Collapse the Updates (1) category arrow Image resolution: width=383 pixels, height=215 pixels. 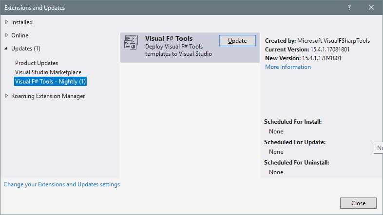pyautogui.click(x=6, y=49)
